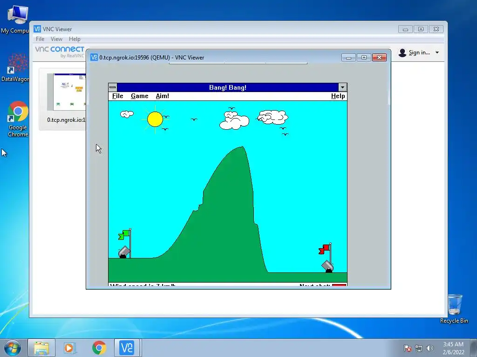Click the user account avatar icon

(402, 53)
